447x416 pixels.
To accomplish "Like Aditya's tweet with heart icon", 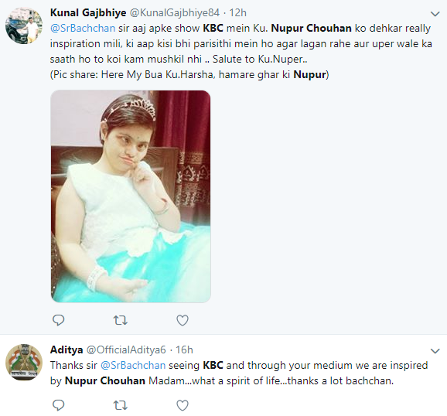I will pos(183,405).
